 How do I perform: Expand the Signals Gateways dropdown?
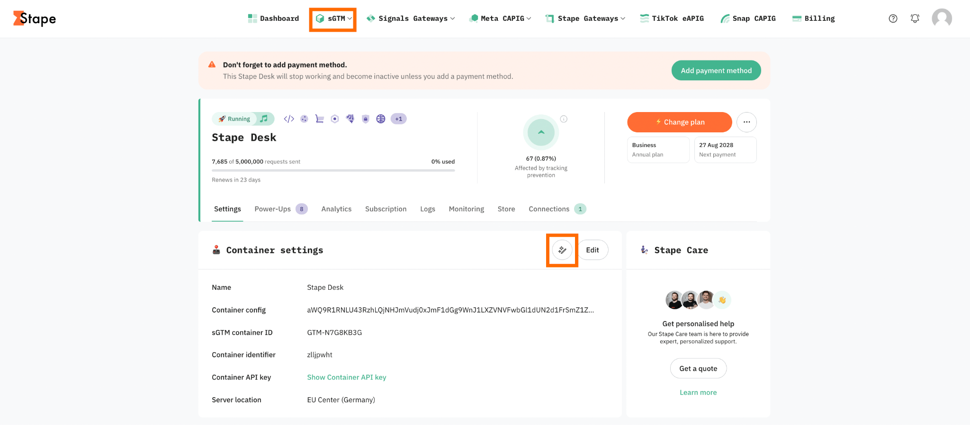411,18
